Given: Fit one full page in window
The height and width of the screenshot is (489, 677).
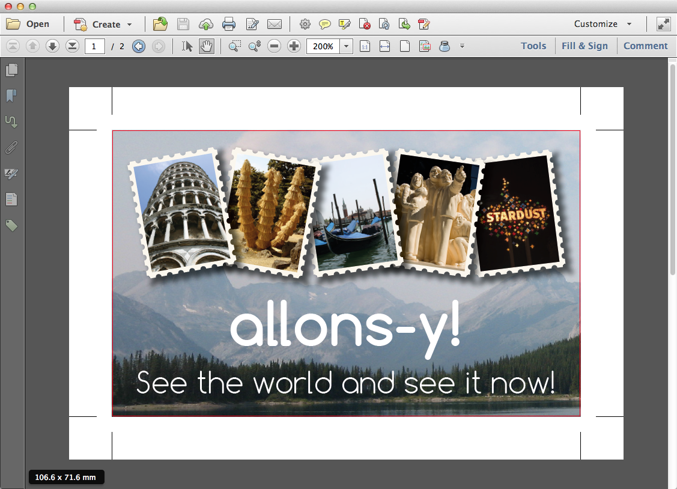Looking at the screenshot, I should [404, 46].
